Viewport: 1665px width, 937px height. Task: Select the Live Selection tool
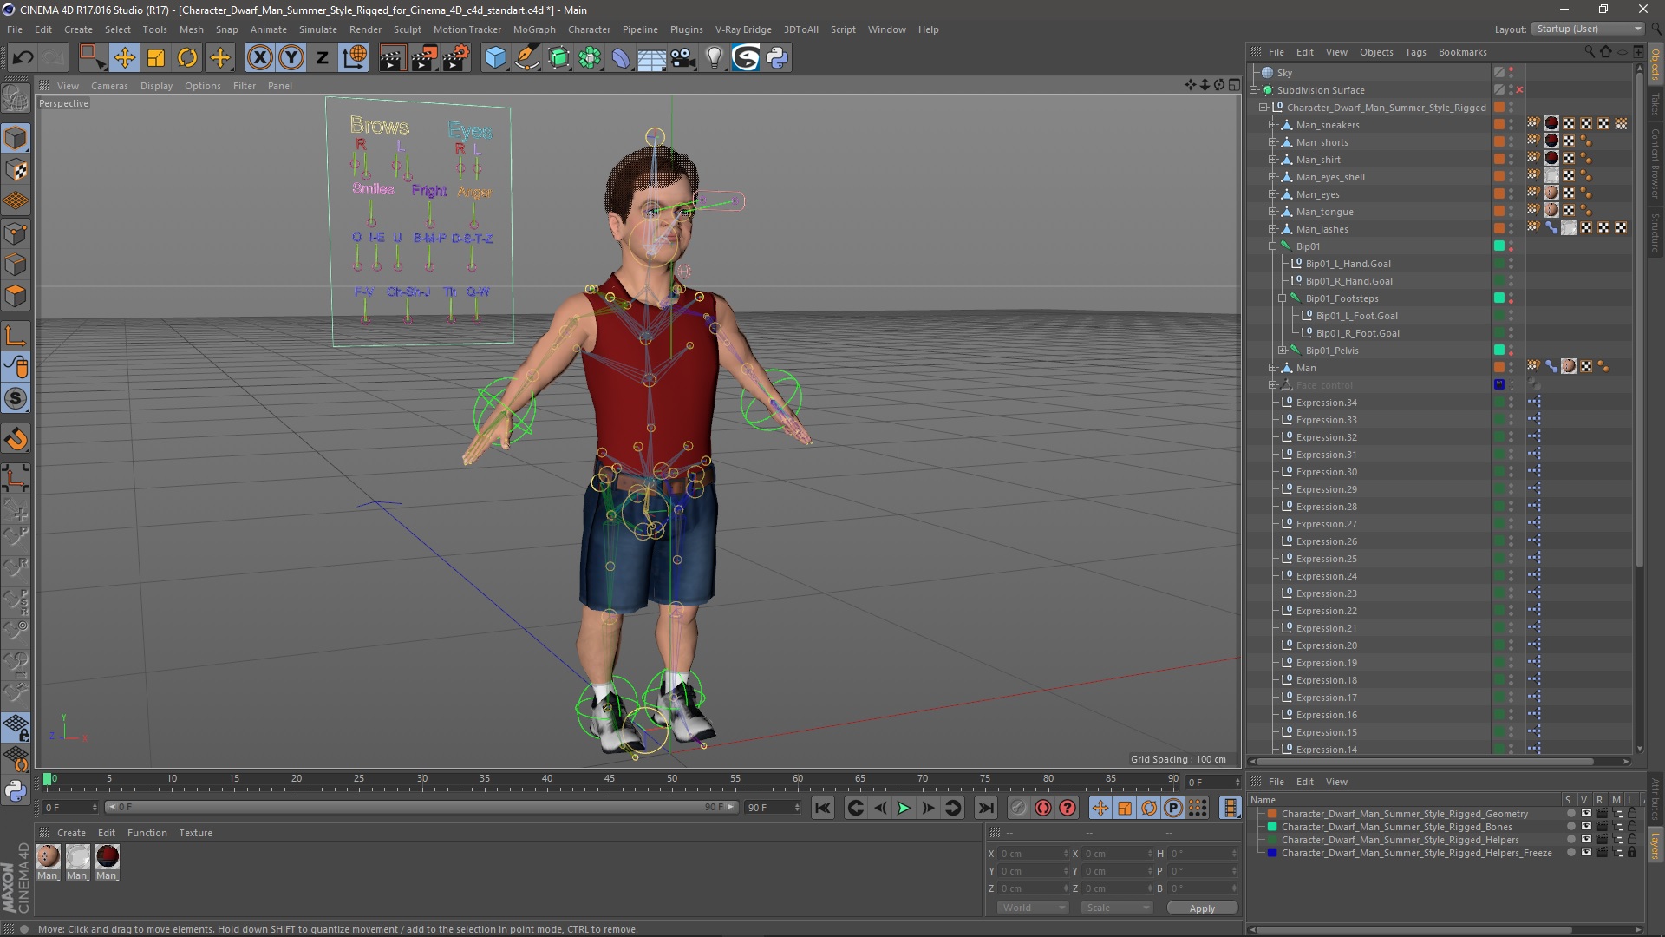(92, 58)
